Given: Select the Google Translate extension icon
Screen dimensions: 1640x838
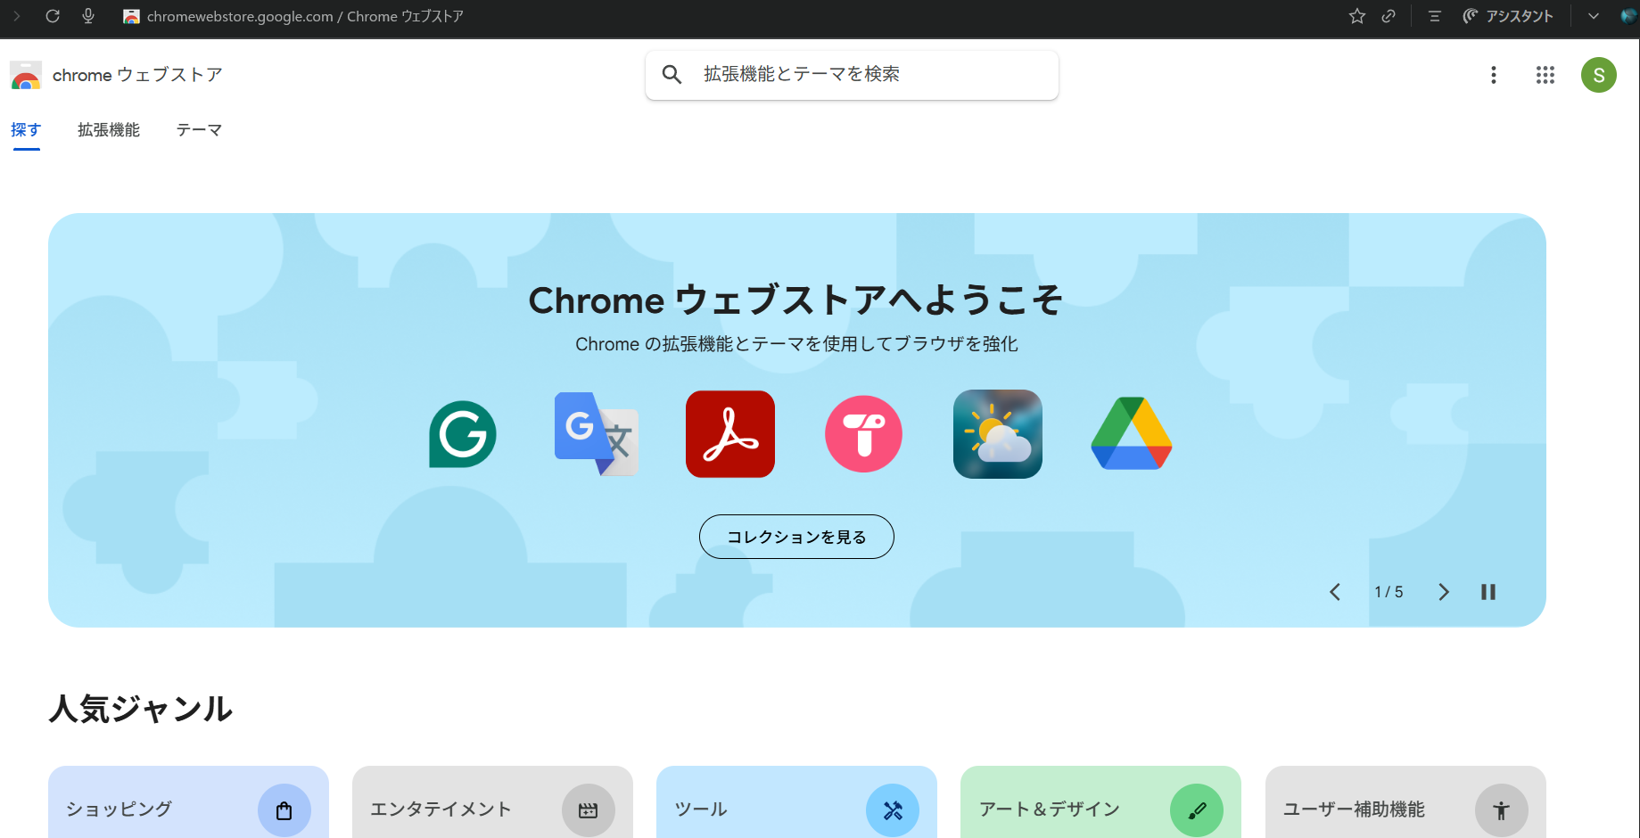Looking at the screenshot, I should 596,434.
